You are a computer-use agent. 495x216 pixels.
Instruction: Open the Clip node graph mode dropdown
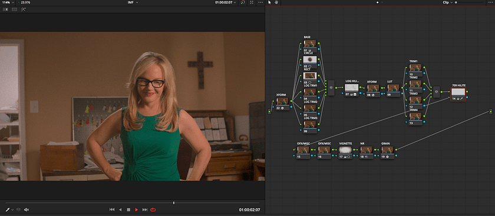(448, 2)
